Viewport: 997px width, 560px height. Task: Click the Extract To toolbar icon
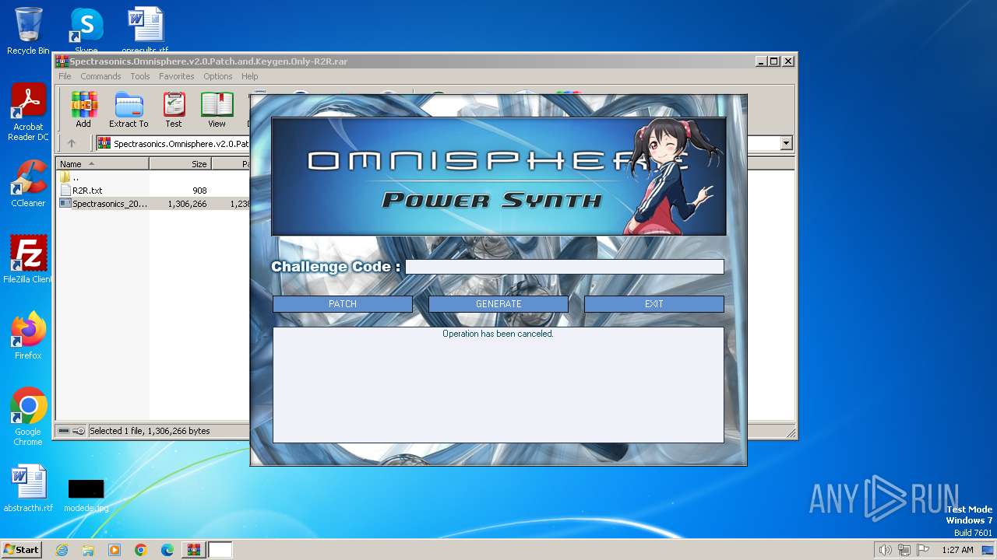click(129, 110)
